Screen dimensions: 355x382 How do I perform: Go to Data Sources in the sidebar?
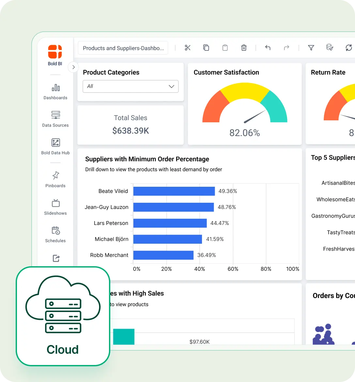coord(55,118)
